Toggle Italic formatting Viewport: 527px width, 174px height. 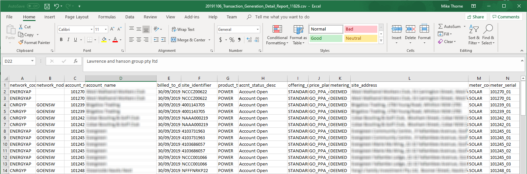pos(68,39)
